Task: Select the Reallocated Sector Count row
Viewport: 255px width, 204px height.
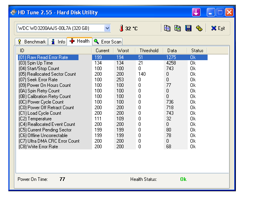Action: (x=113, y=74)
